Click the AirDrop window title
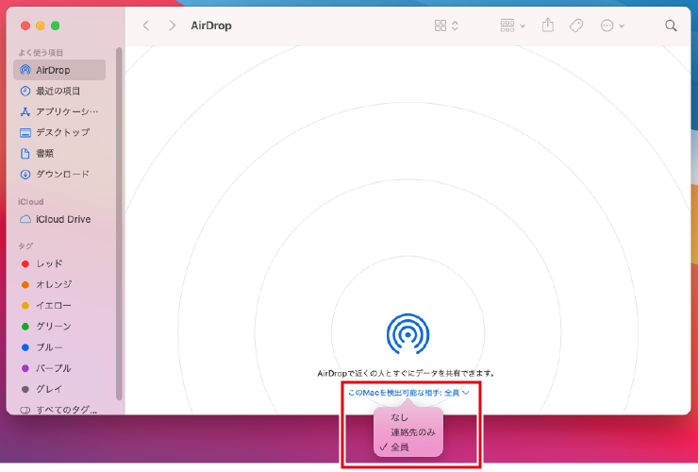This screenshot has width=698, height=472. [211, 25]
